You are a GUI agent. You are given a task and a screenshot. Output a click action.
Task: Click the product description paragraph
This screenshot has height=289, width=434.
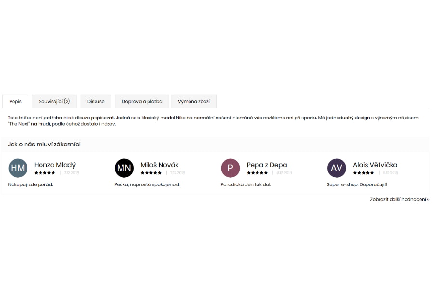coord(213,121)
